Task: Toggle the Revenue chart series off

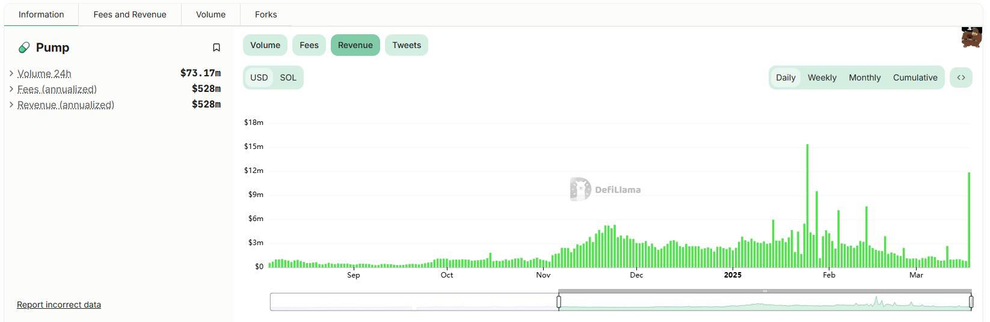Action: [x=355, y=45]
